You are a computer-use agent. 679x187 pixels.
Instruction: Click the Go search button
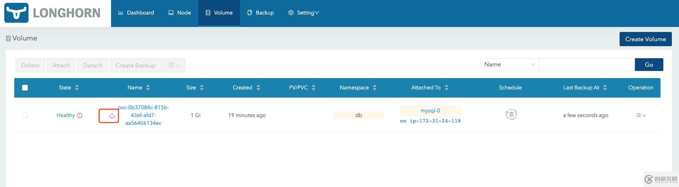tap(649, 65)
